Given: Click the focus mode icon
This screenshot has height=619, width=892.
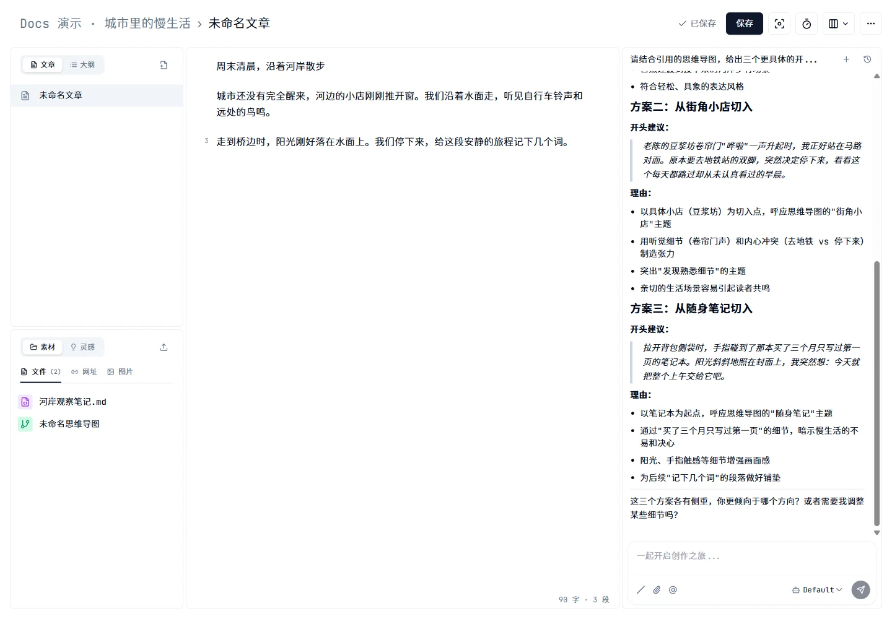Looking at the screenshot, I should coord(779,24).
